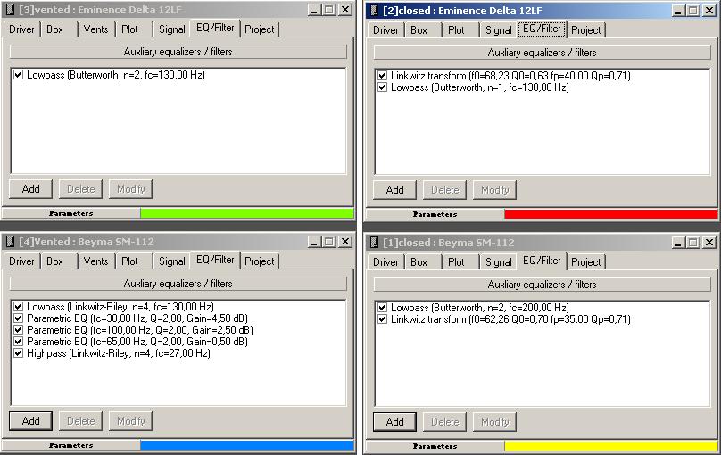
Task: Disable Lowpass Linkwitz-Riley n=4 filter checkbox
Action: point(18,307)
